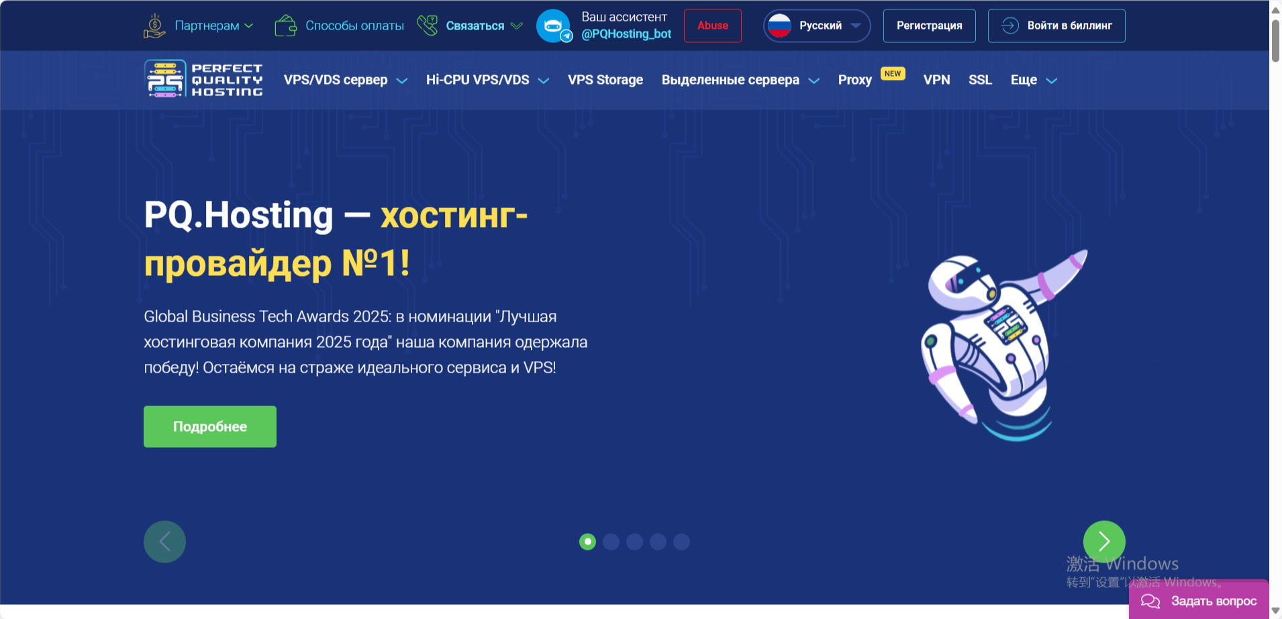Screen dimensions: 1282x619
Task: Click the phone contact icon
Action: click(427, 26)
